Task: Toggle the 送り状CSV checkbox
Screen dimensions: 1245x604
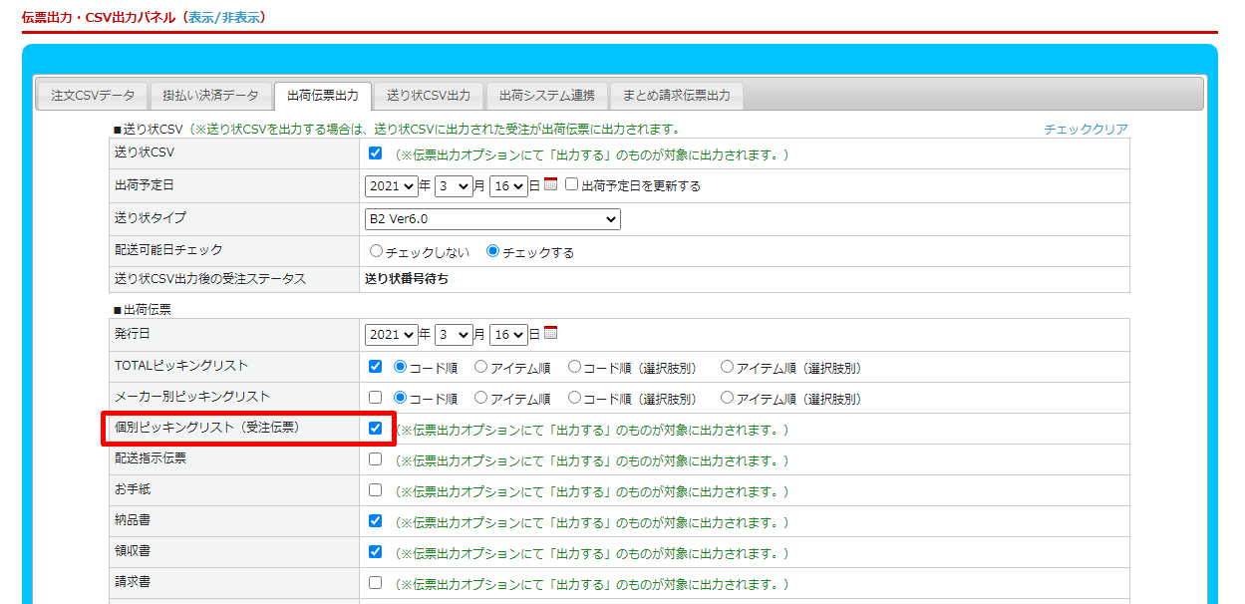Action: pos(375,153)
